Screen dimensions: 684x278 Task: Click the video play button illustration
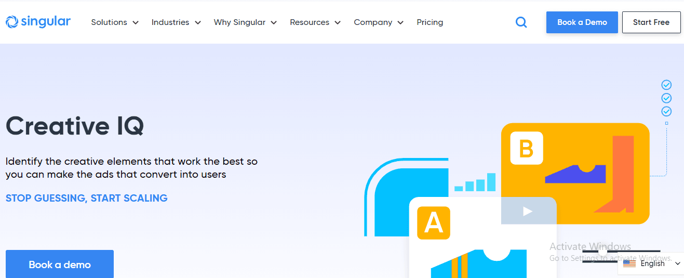[528, 211]
